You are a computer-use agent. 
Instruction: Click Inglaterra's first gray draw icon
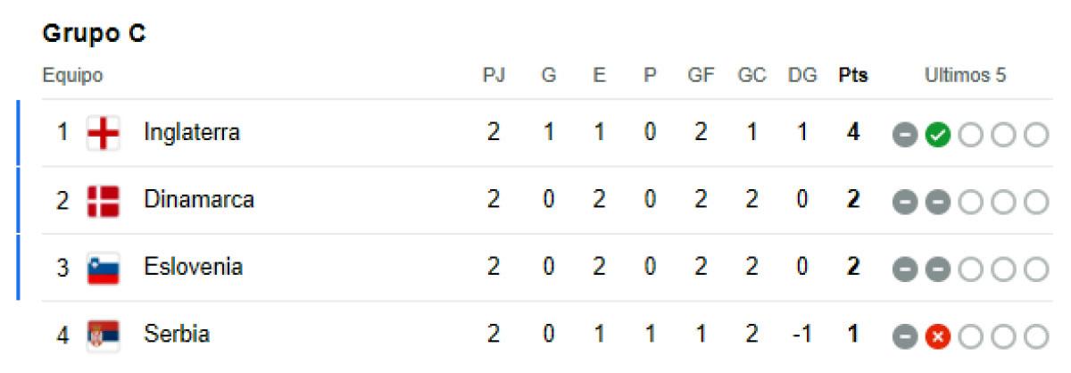(x=903, y=135)
